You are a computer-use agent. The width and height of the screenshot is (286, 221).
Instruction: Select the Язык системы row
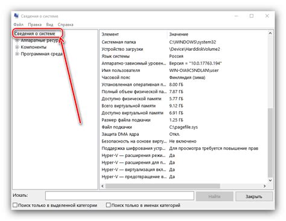(x=183, y=56)
